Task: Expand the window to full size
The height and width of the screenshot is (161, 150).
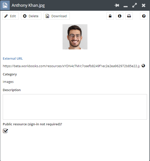Action: coord(135,5)
